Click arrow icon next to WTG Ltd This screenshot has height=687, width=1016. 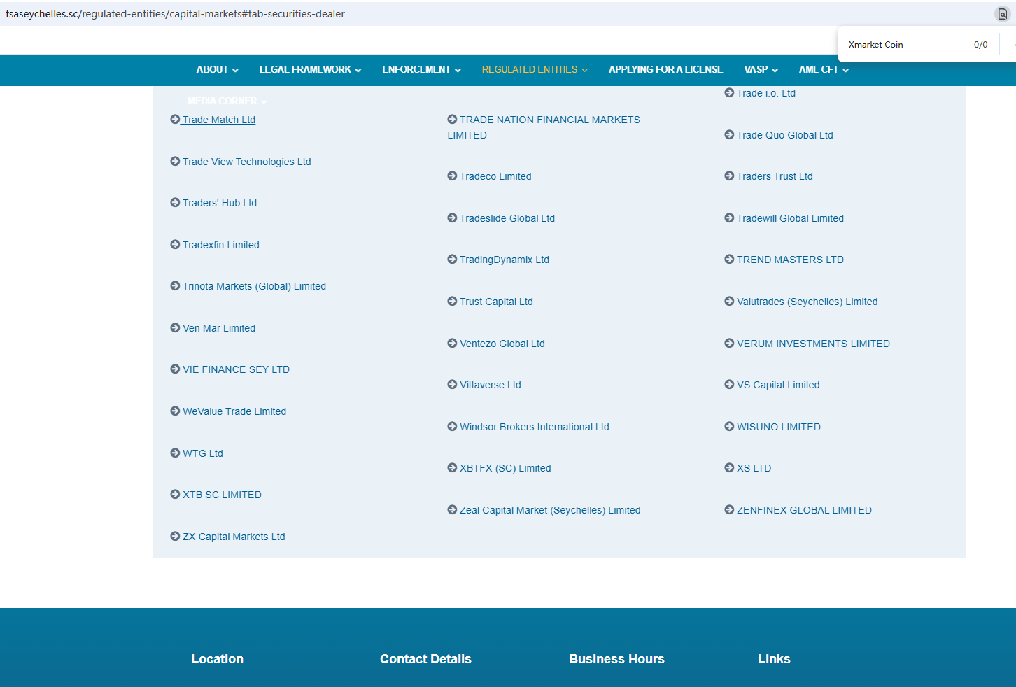(x=175, y=453)
